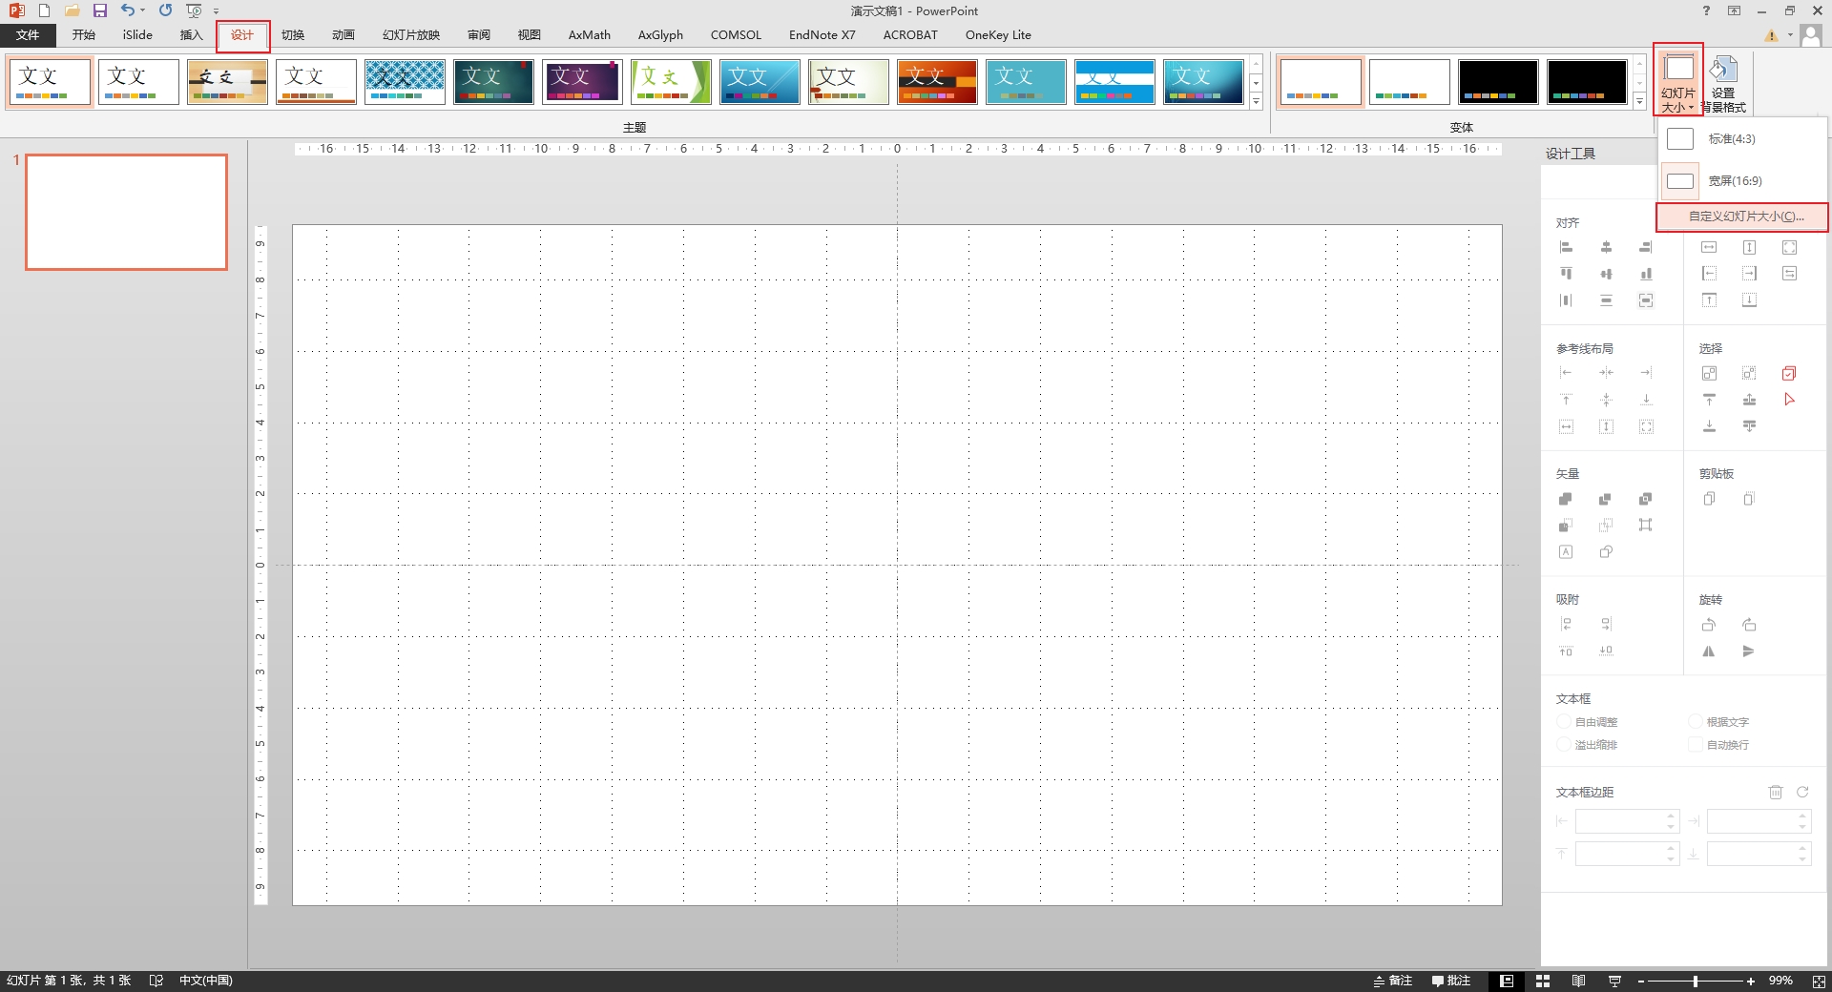Click trash icon beside 文本框边距

1776,792
